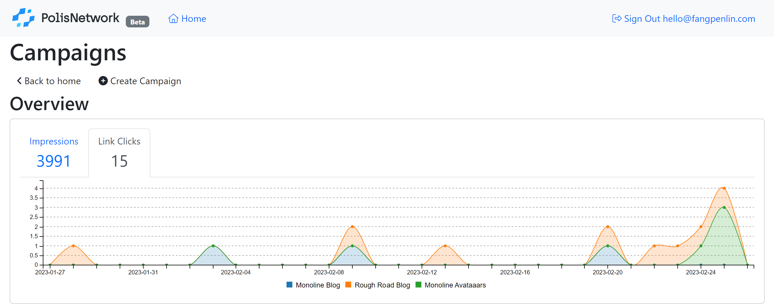Click the y-axis label 3.5

pyautogui.click(x=34, y=198)
